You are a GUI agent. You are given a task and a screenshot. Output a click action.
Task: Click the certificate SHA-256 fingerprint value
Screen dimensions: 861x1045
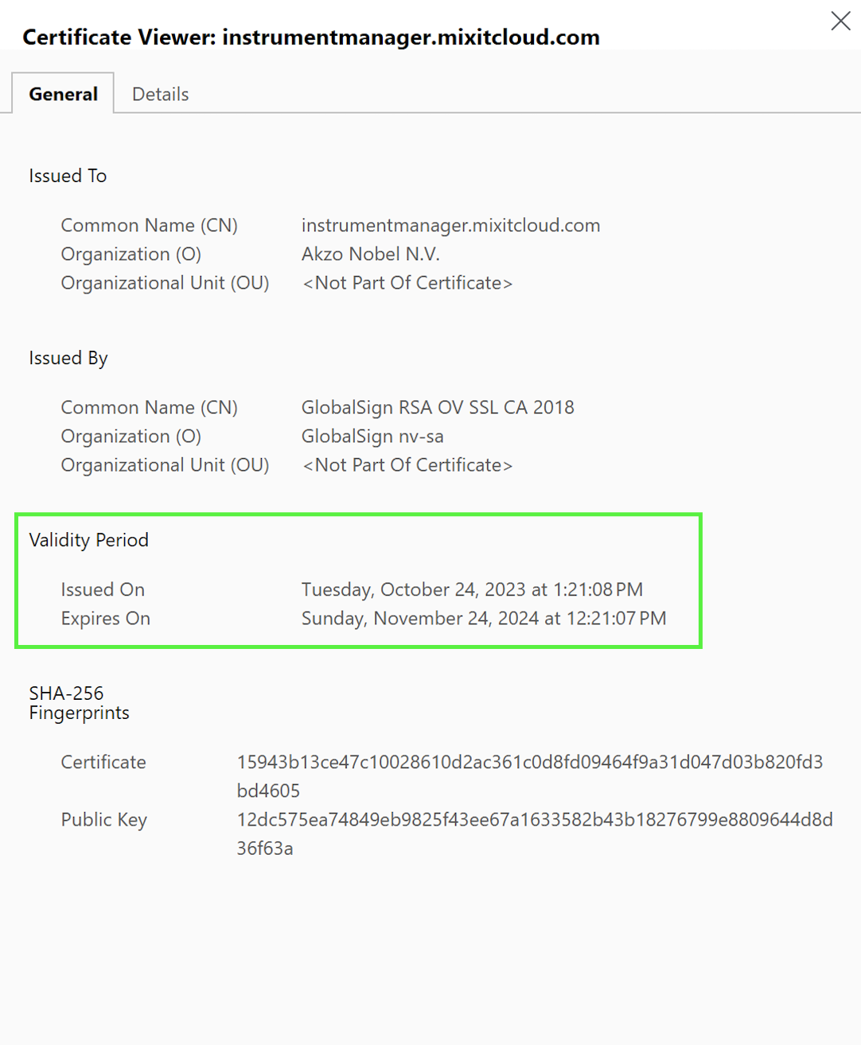pyautogui.click(x=529, y=762)
